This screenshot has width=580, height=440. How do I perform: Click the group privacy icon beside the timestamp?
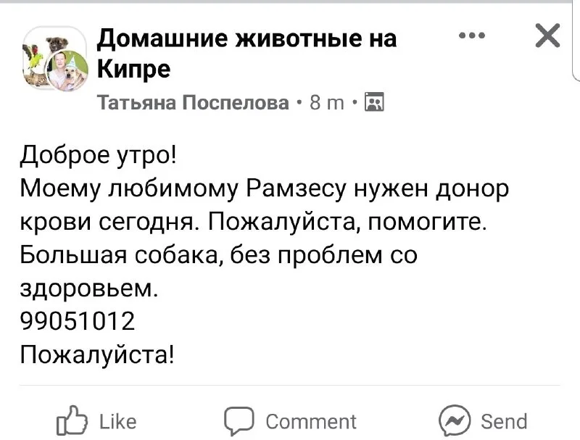coord(374,103)
